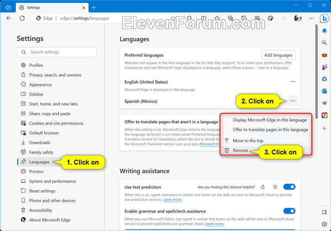
Task: Open the Collections icon
Action: pyautogui.click(x=230, y=18)
